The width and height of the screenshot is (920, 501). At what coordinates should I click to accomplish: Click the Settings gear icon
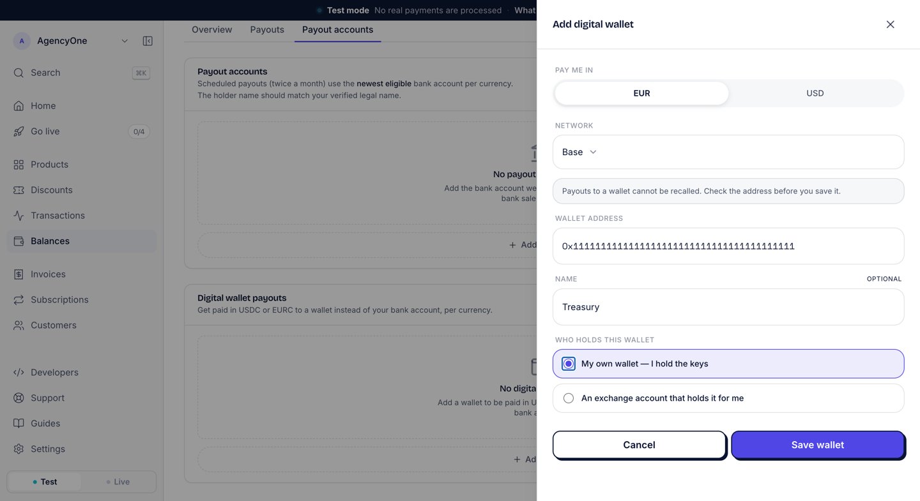click(x=19, y=449)
